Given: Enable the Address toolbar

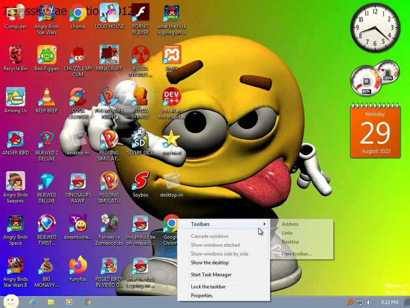Looking at the screenshot, I should [x=302, y=224].
